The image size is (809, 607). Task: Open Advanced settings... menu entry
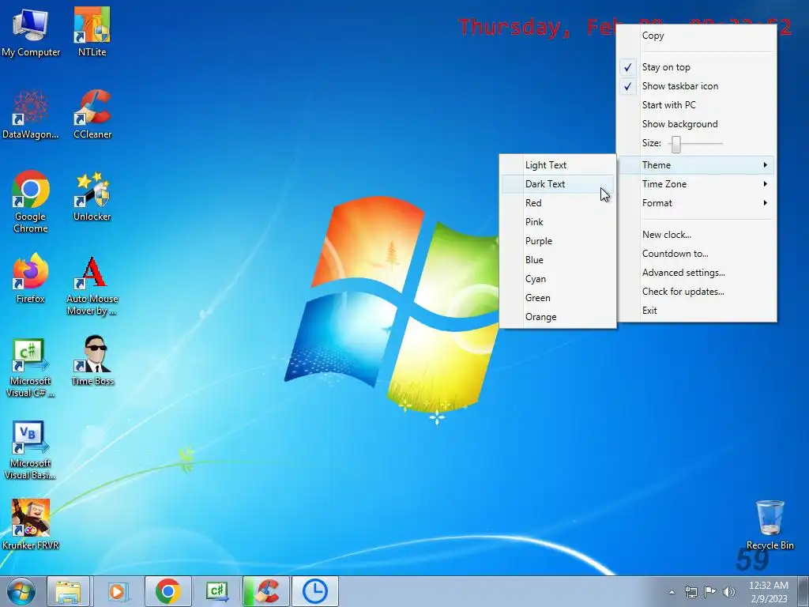tap(697, 273)
